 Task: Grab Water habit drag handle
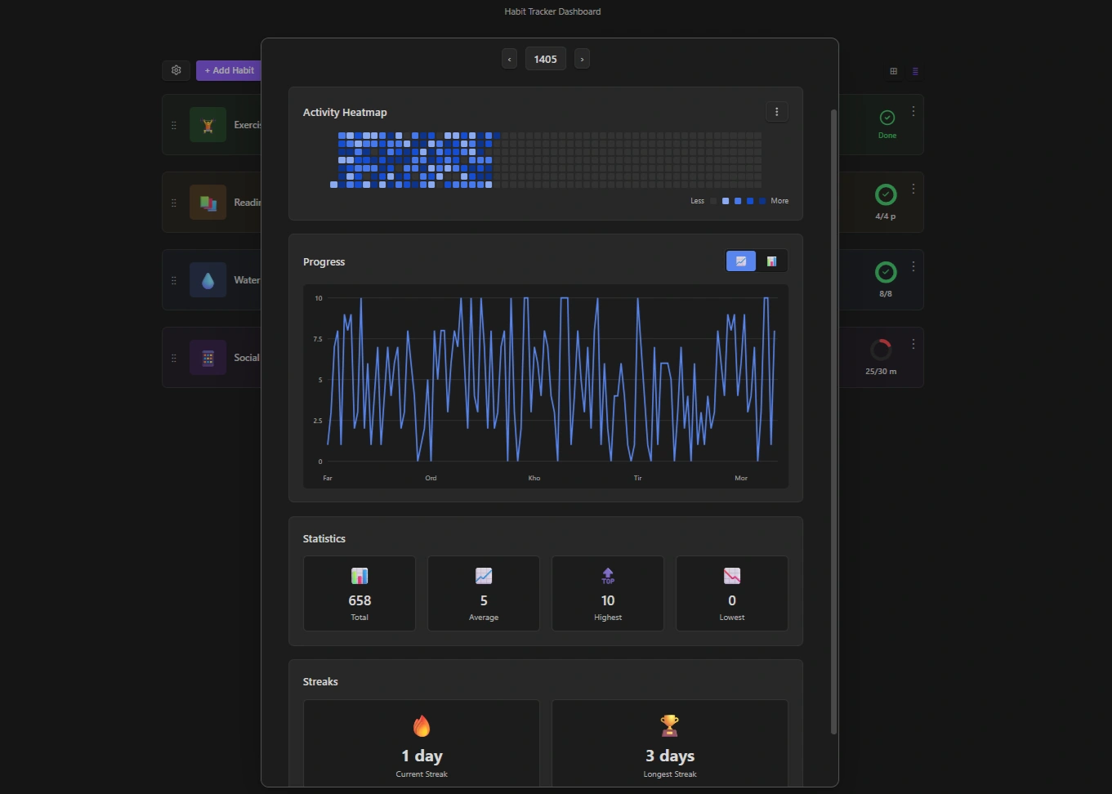pos(173,280)
